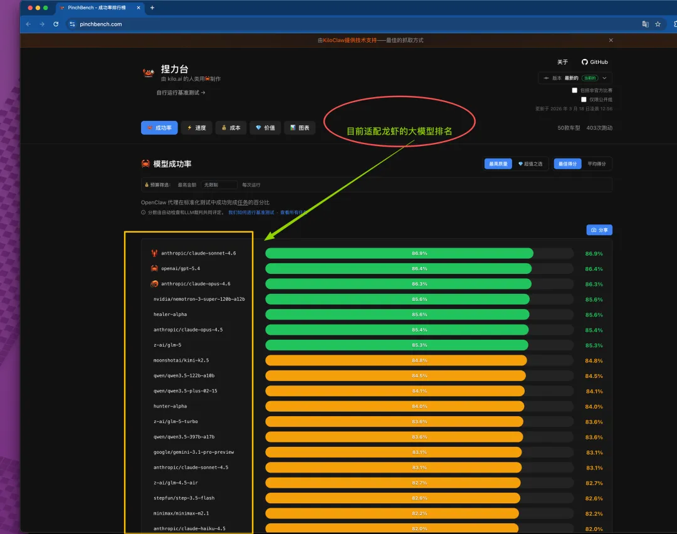Select the minimax/minimax-m2.1 model name
This screenshot has height=534, width=677.
click(181, 513)
